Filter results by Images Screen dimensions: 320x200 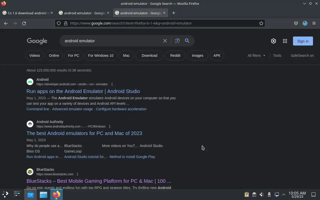[197, 55]
